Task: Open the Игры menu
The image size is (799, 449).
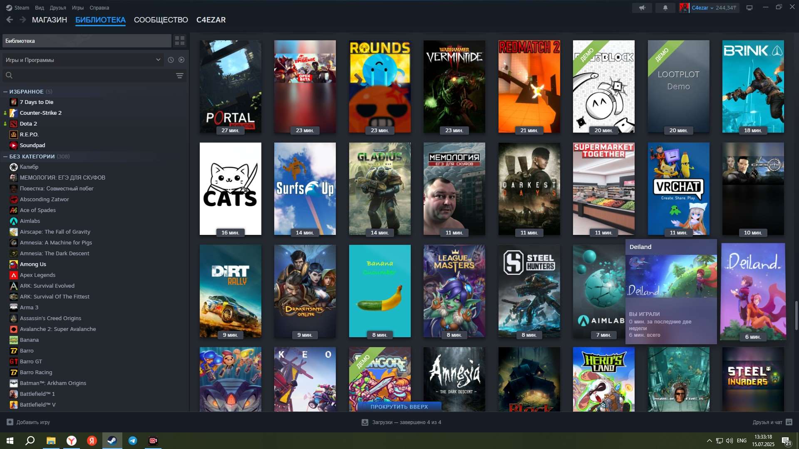Action: [78, 7]
